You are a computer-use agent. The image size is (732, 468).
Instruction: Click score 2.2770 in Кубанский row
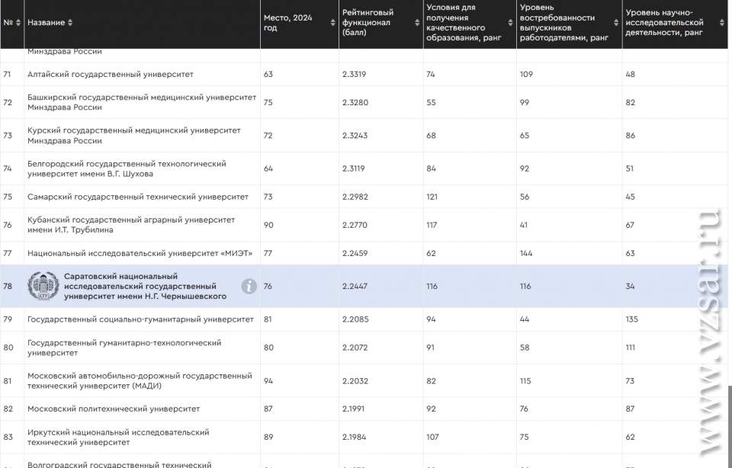click(x=355, y=225)
